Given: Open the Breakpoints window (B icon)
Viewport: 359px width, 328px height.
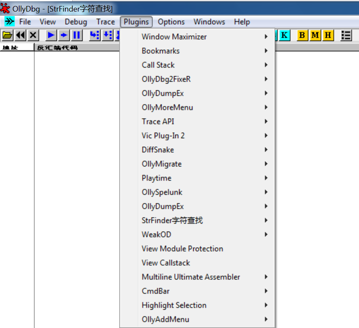Looking at the screenshot, I should (302, 35).
